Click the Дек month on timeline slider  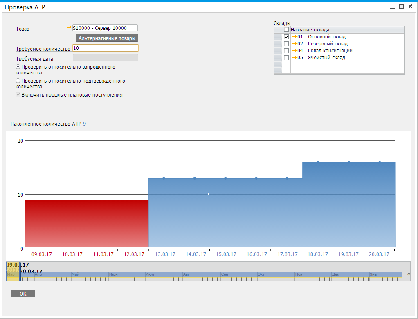tap(336, 274)
